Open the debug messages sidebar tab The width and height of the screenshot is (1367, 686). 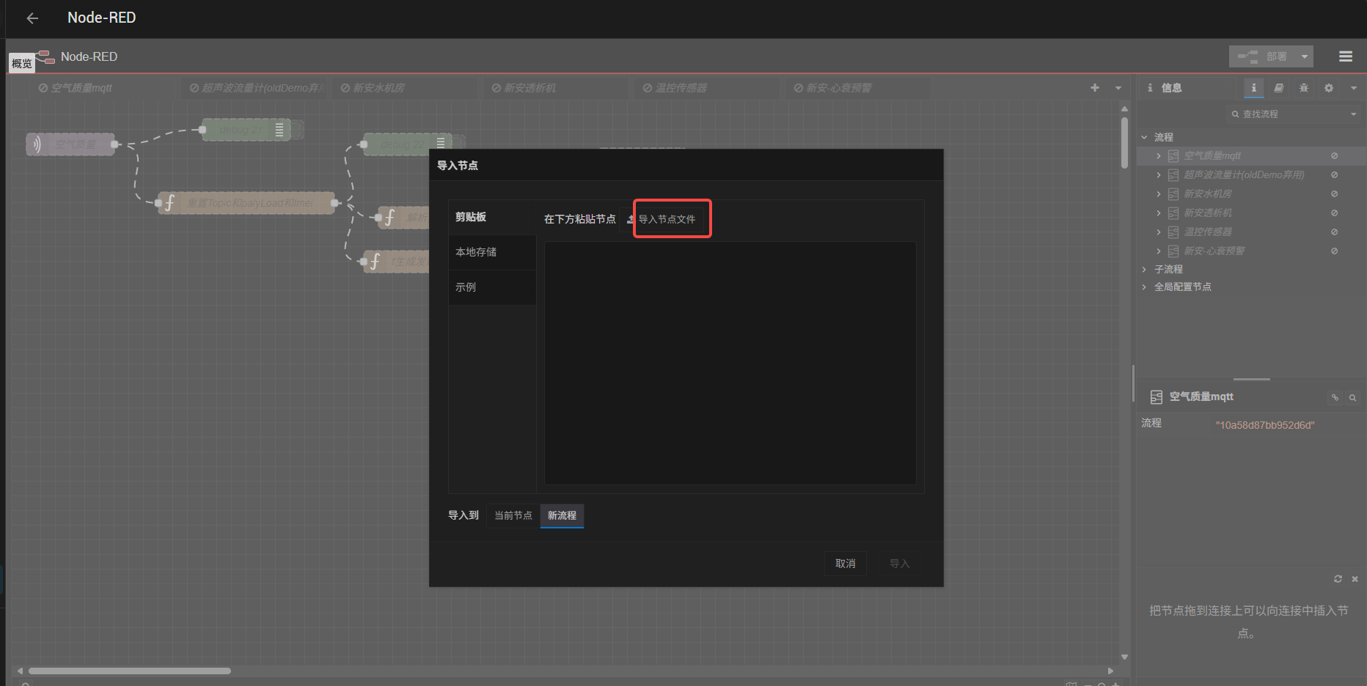1303,88
